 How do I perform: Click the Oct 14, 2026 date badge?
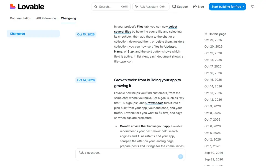tap(86, 80)
